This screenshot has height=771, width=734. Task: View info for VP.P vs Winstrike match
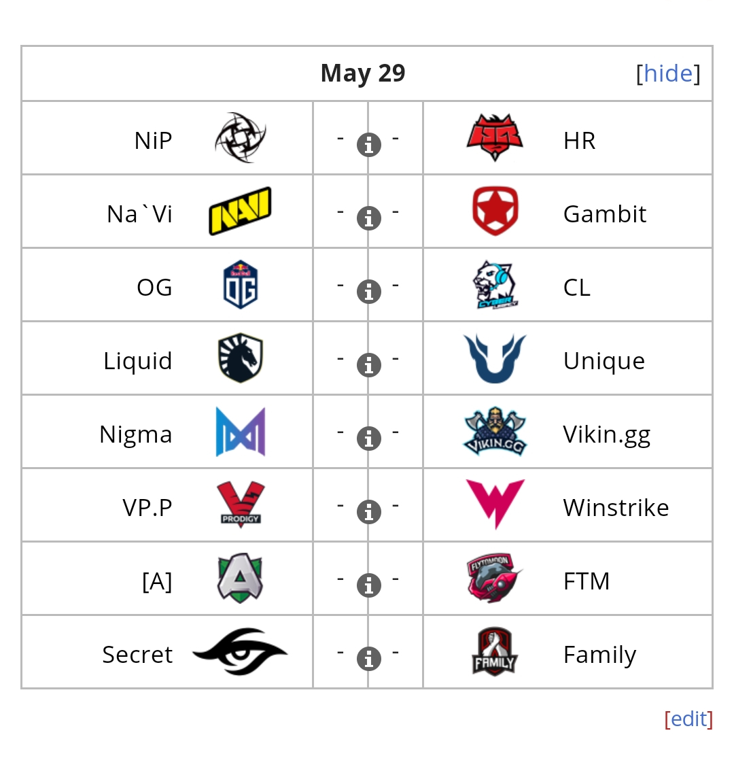click(369, 512)
